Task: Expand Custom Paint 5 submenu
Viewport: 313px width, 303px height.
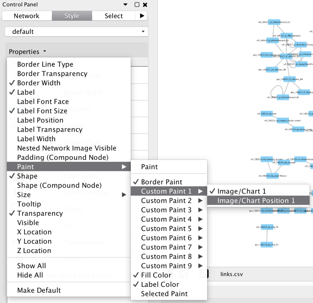Action: pos(169,228)
